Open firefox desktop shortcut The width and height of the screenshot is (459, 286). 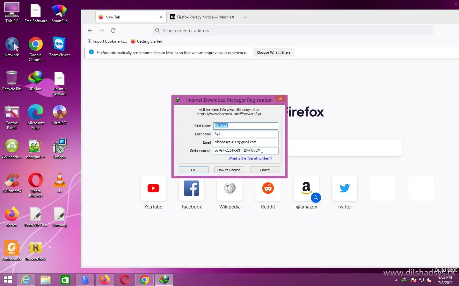pyautogui.click(x=12, y=217)
